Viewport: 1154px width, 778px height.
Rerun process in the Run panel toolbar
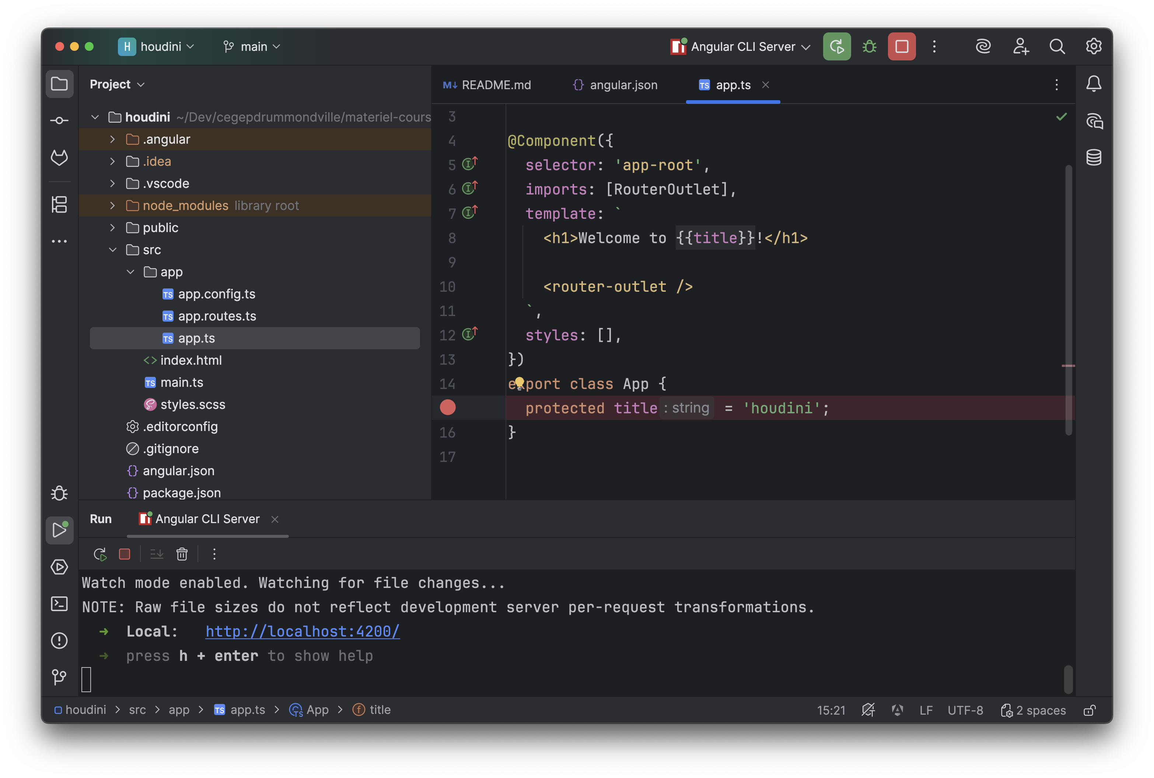point(100,554)
